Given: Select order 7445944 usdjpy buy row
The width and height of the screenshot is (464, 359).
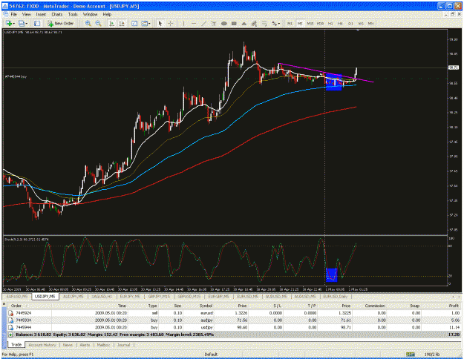Looking at the screenshot, I should [x=234, y=327].
